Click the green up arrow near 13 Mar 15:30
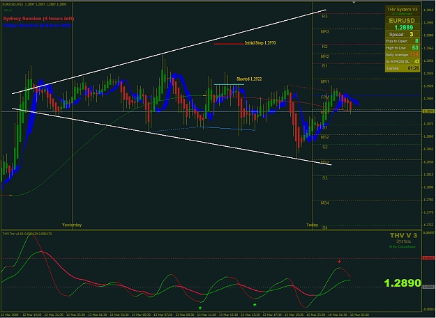The image size is (436, 318). (255, 305)
